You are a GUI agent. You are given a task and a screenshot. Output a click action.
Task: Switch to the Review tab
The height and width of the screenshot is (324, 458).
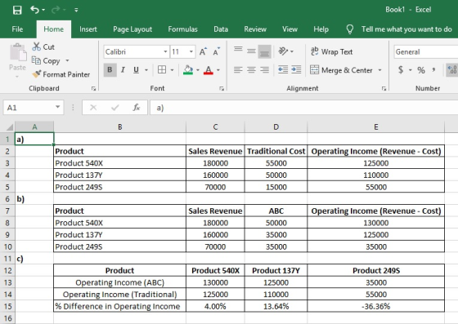[x=255, y=29]
